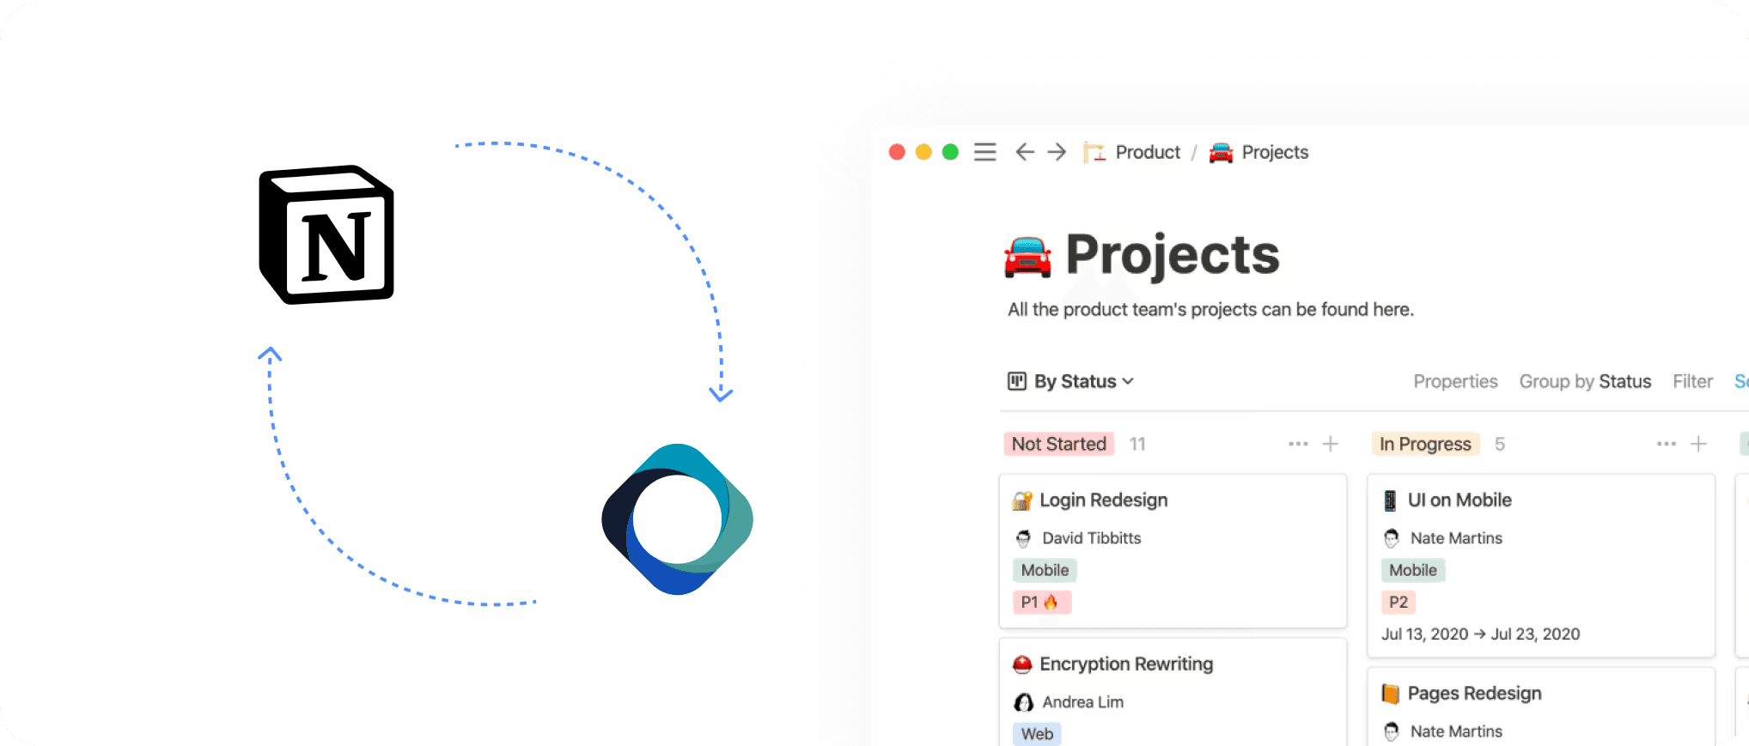Open the UI on Mobile card
The width and height of the screenshot is (1749, 746).
pos(1541,566)
